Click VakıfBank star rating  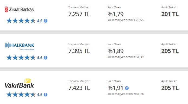click(21, 95)
